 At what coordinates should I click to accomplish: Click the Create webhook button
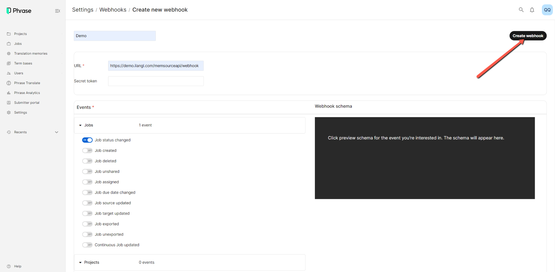[x=528, y=36]
